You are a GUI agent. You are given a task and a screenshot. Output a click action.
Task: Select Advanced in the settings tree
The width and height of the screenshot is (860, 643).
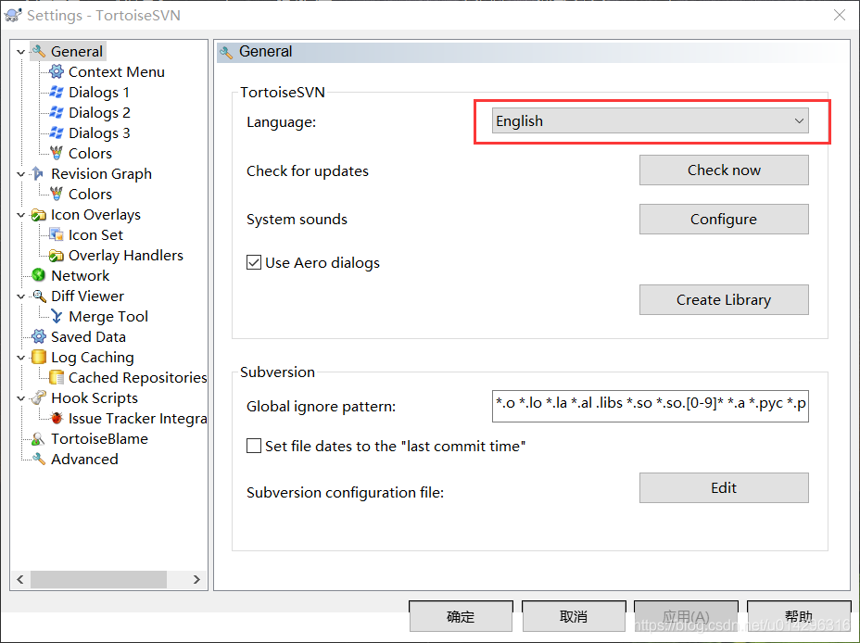(x=84, y=459)
